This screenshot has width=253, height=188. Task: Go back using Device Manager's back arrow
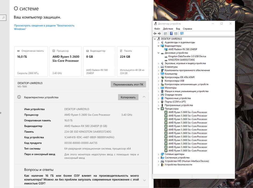pos(155,33)
